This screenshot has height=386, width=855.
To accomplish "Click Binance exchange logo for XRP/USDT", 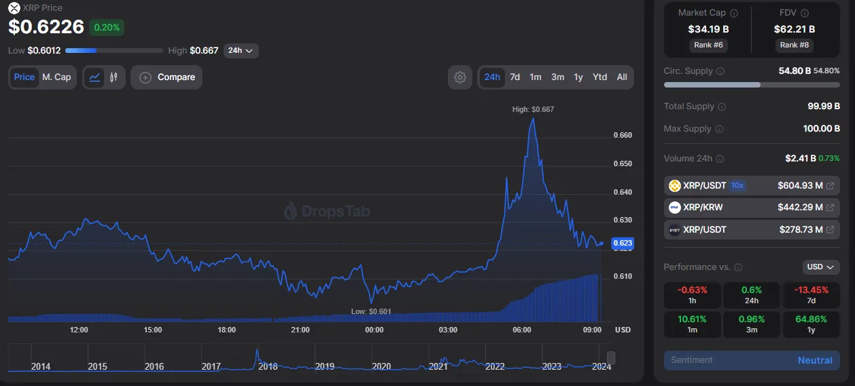I will [675, 186].
